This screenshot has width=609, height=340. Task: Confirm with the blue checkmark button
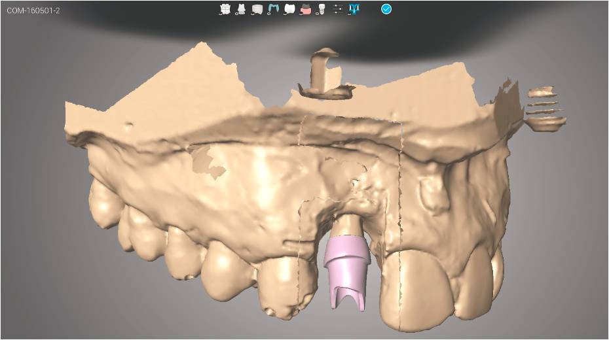pyautogui.click(x=386, y=9)
